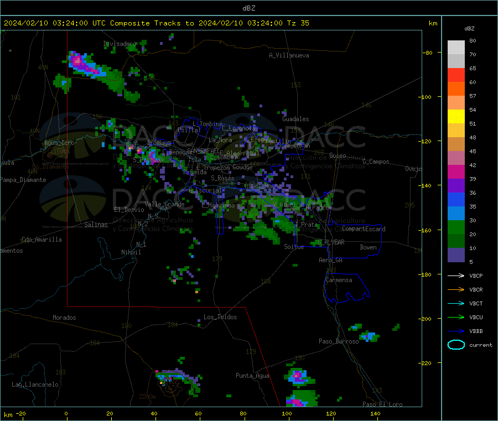Click the La_Nora place label
498x421 pixels.
click(220, 140)
